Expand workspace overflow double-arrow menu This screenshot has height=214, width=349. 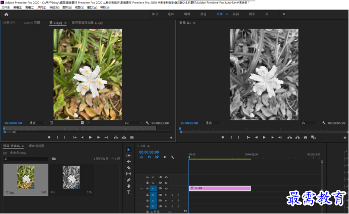[x=284, y=14]
